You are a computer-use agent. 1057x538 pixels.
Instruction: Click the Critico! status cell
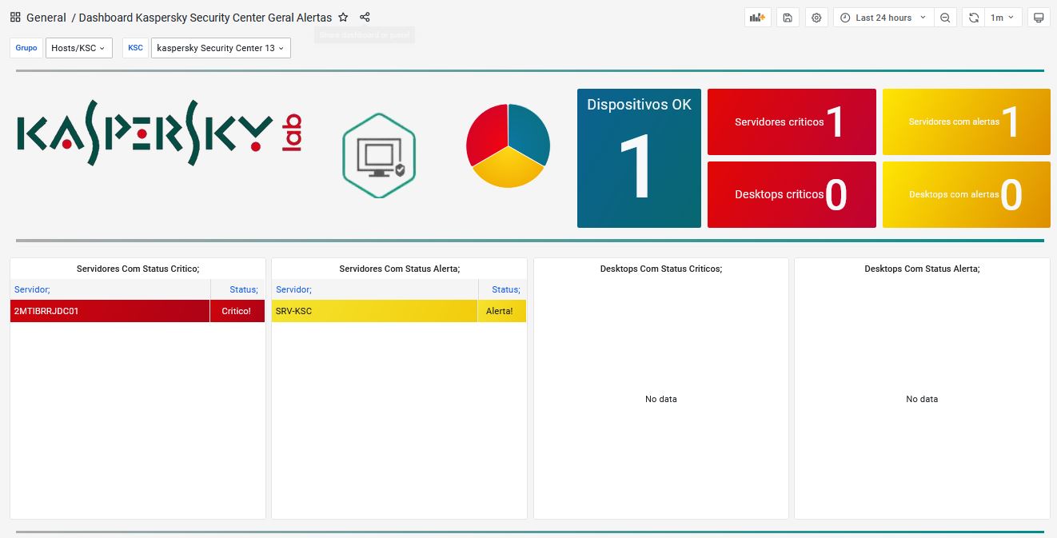(x=237, y=311)
